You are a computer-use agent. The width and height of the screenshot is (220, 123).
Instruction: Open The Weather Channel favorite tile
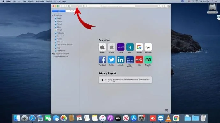(130, 60)
